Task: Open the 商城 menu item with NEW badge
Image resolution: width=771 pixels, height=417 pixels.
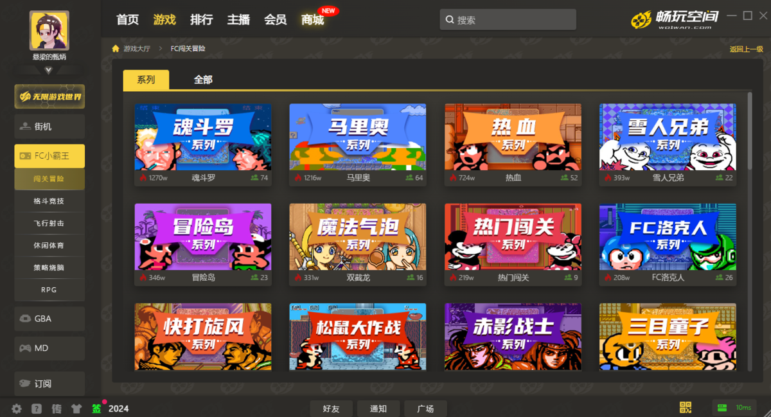Action: tap(312, 20)
